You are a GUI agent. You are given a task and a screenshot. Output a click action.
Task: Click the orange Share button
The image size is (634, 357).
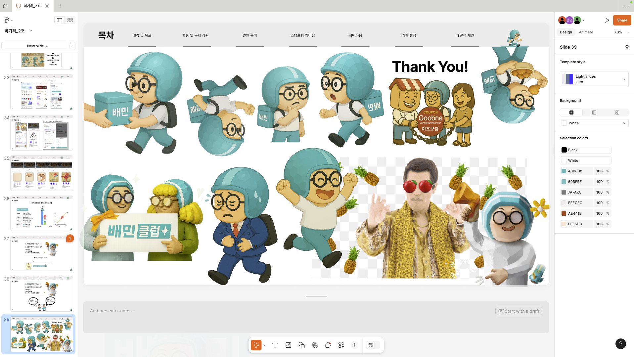pos(622,20)
